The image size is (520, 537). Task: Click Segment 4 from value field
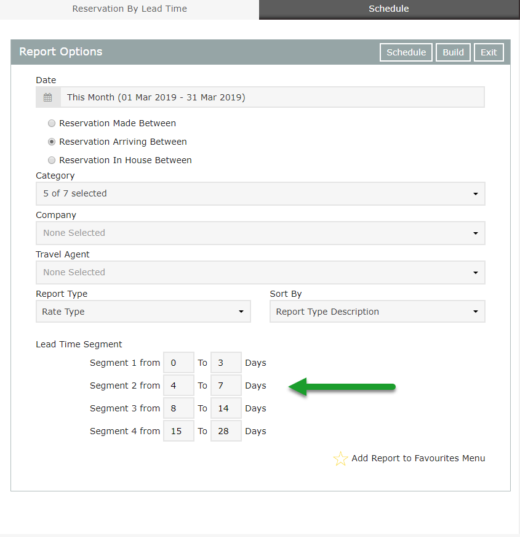178,431
